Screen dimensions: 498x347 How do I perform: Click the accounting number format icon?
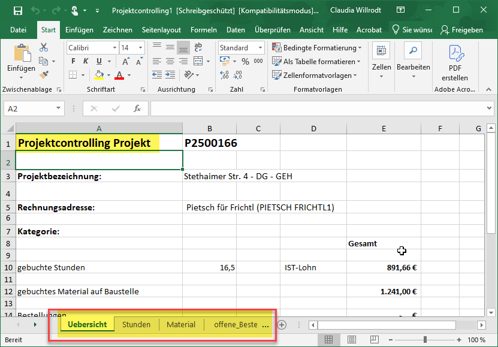tap(225, 61)
